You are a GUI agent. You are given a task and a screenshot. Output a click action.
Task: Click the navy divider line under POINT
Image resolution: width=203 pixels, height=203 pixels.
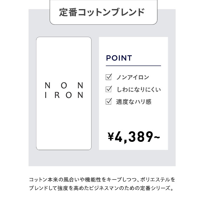pos(133,66)
